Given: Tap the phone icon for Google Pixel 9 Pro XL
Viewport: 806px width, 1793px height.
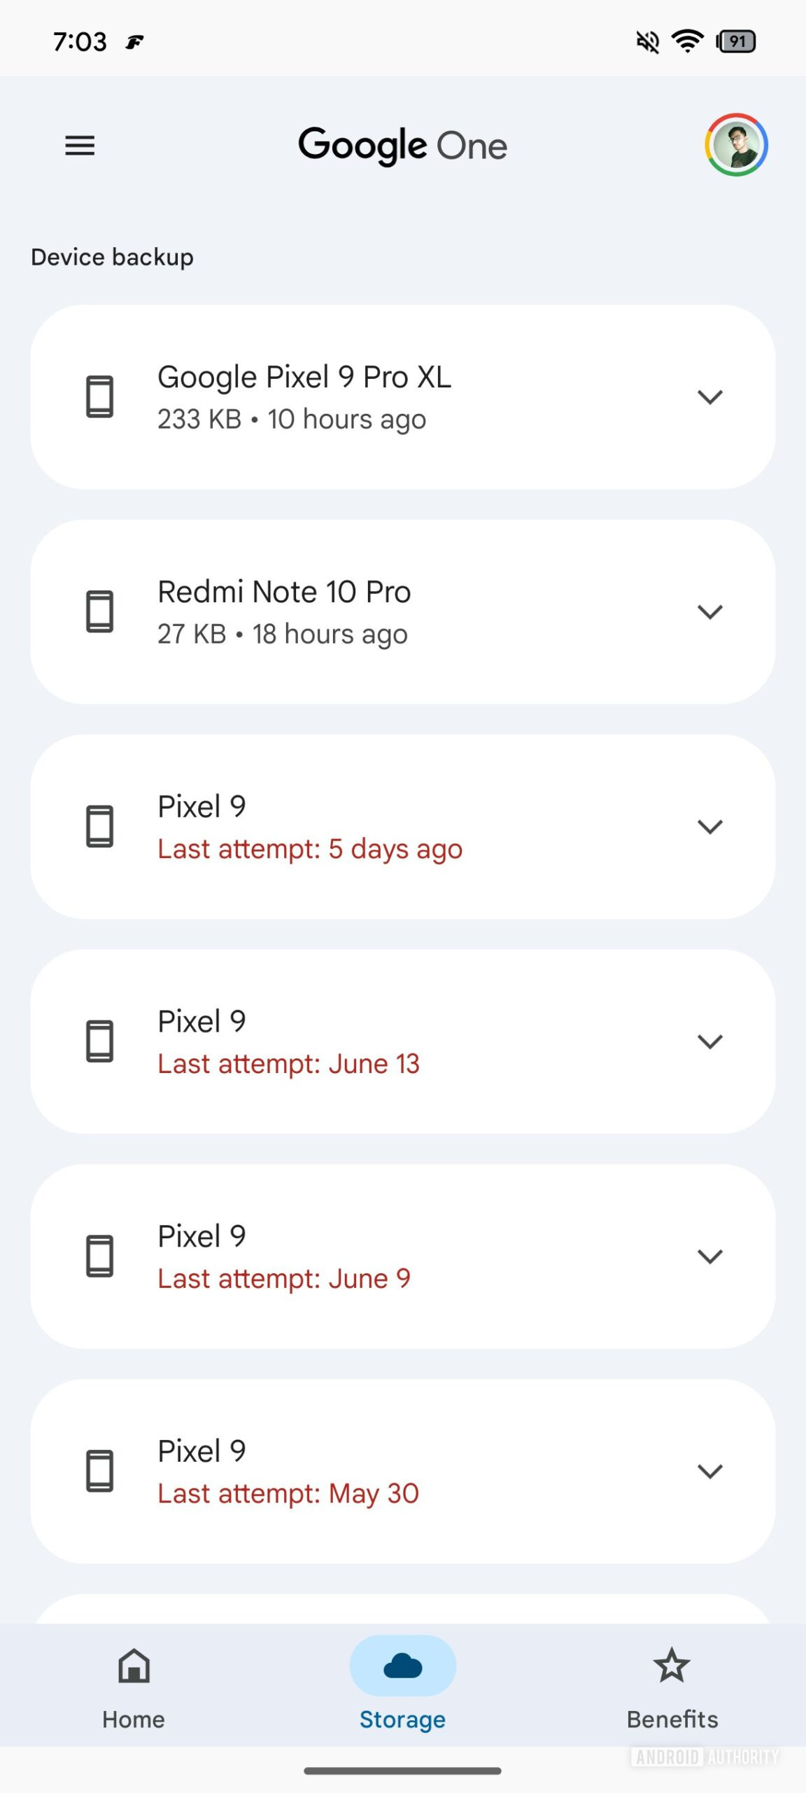Looking at the screenshot, I should point(99,396).
